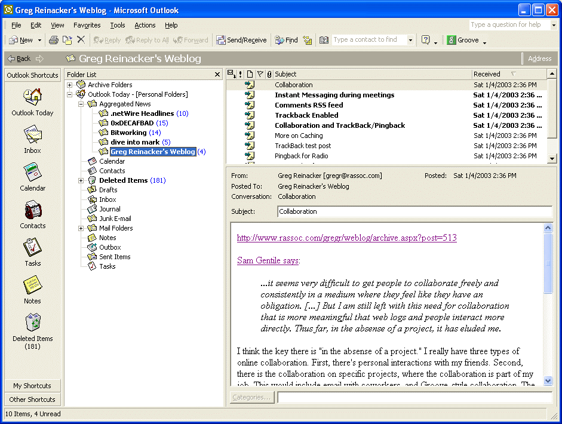The height and width of the screenshot is (424, 562).
Task: Click the Subject text field
Action: coord(414,211)
